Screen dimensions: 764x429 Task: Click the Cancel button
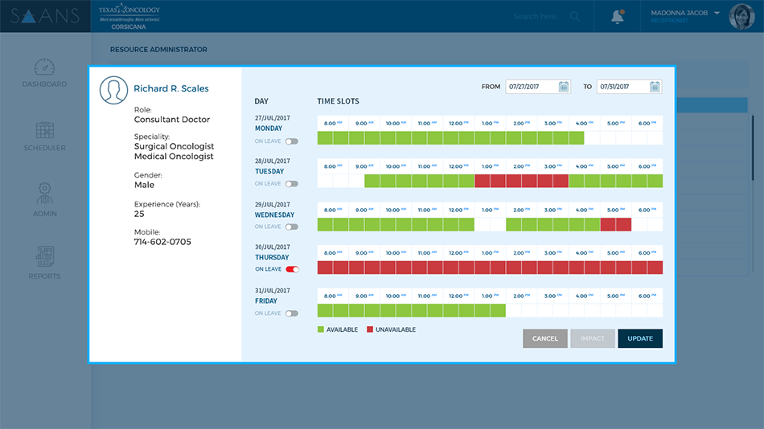[x=544, y=338]
